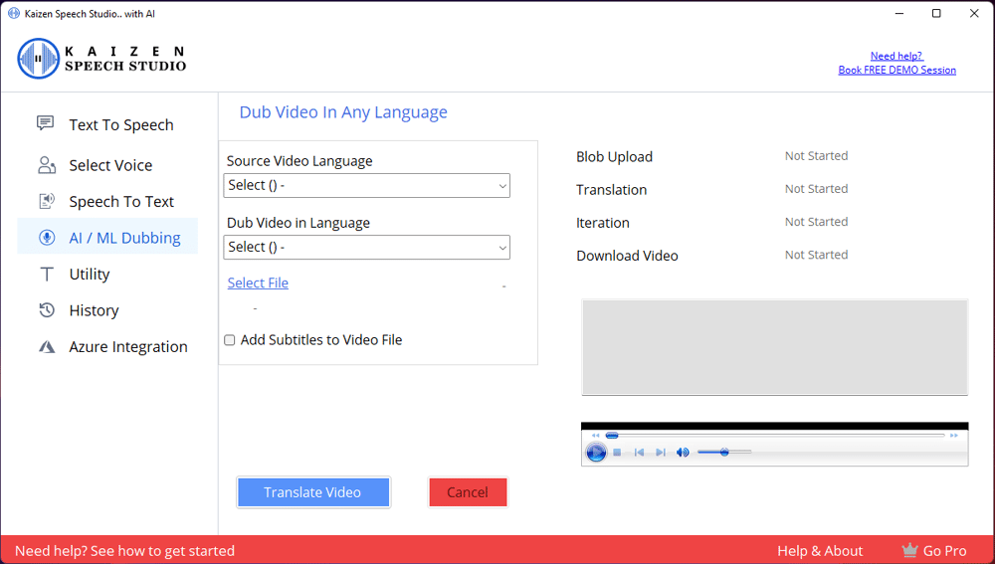Switch to Speech To Text section

(x=120, y=202)
